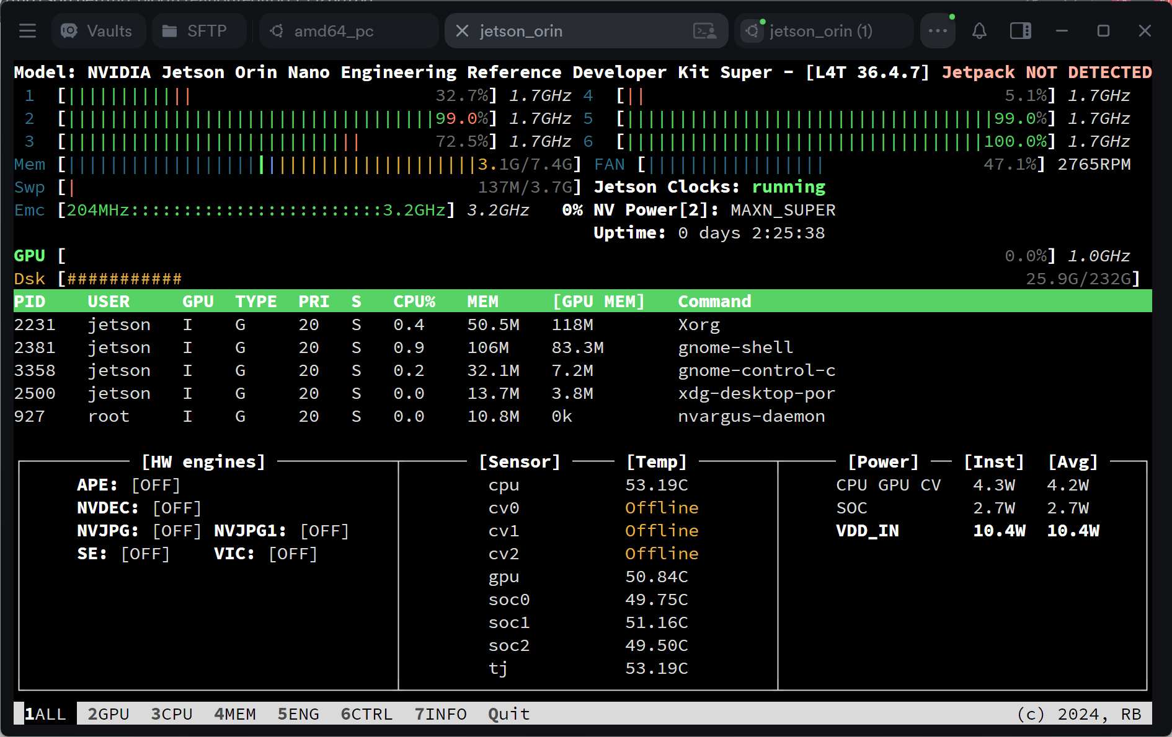Open the SFTP tab
1172x737 pixels.
198,31
